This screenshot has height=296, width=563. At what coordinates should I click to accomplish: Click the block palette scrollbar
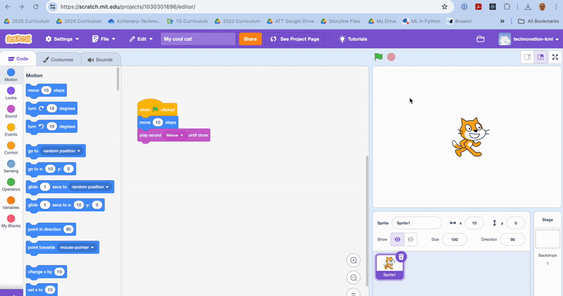click(x=118, y=79)
